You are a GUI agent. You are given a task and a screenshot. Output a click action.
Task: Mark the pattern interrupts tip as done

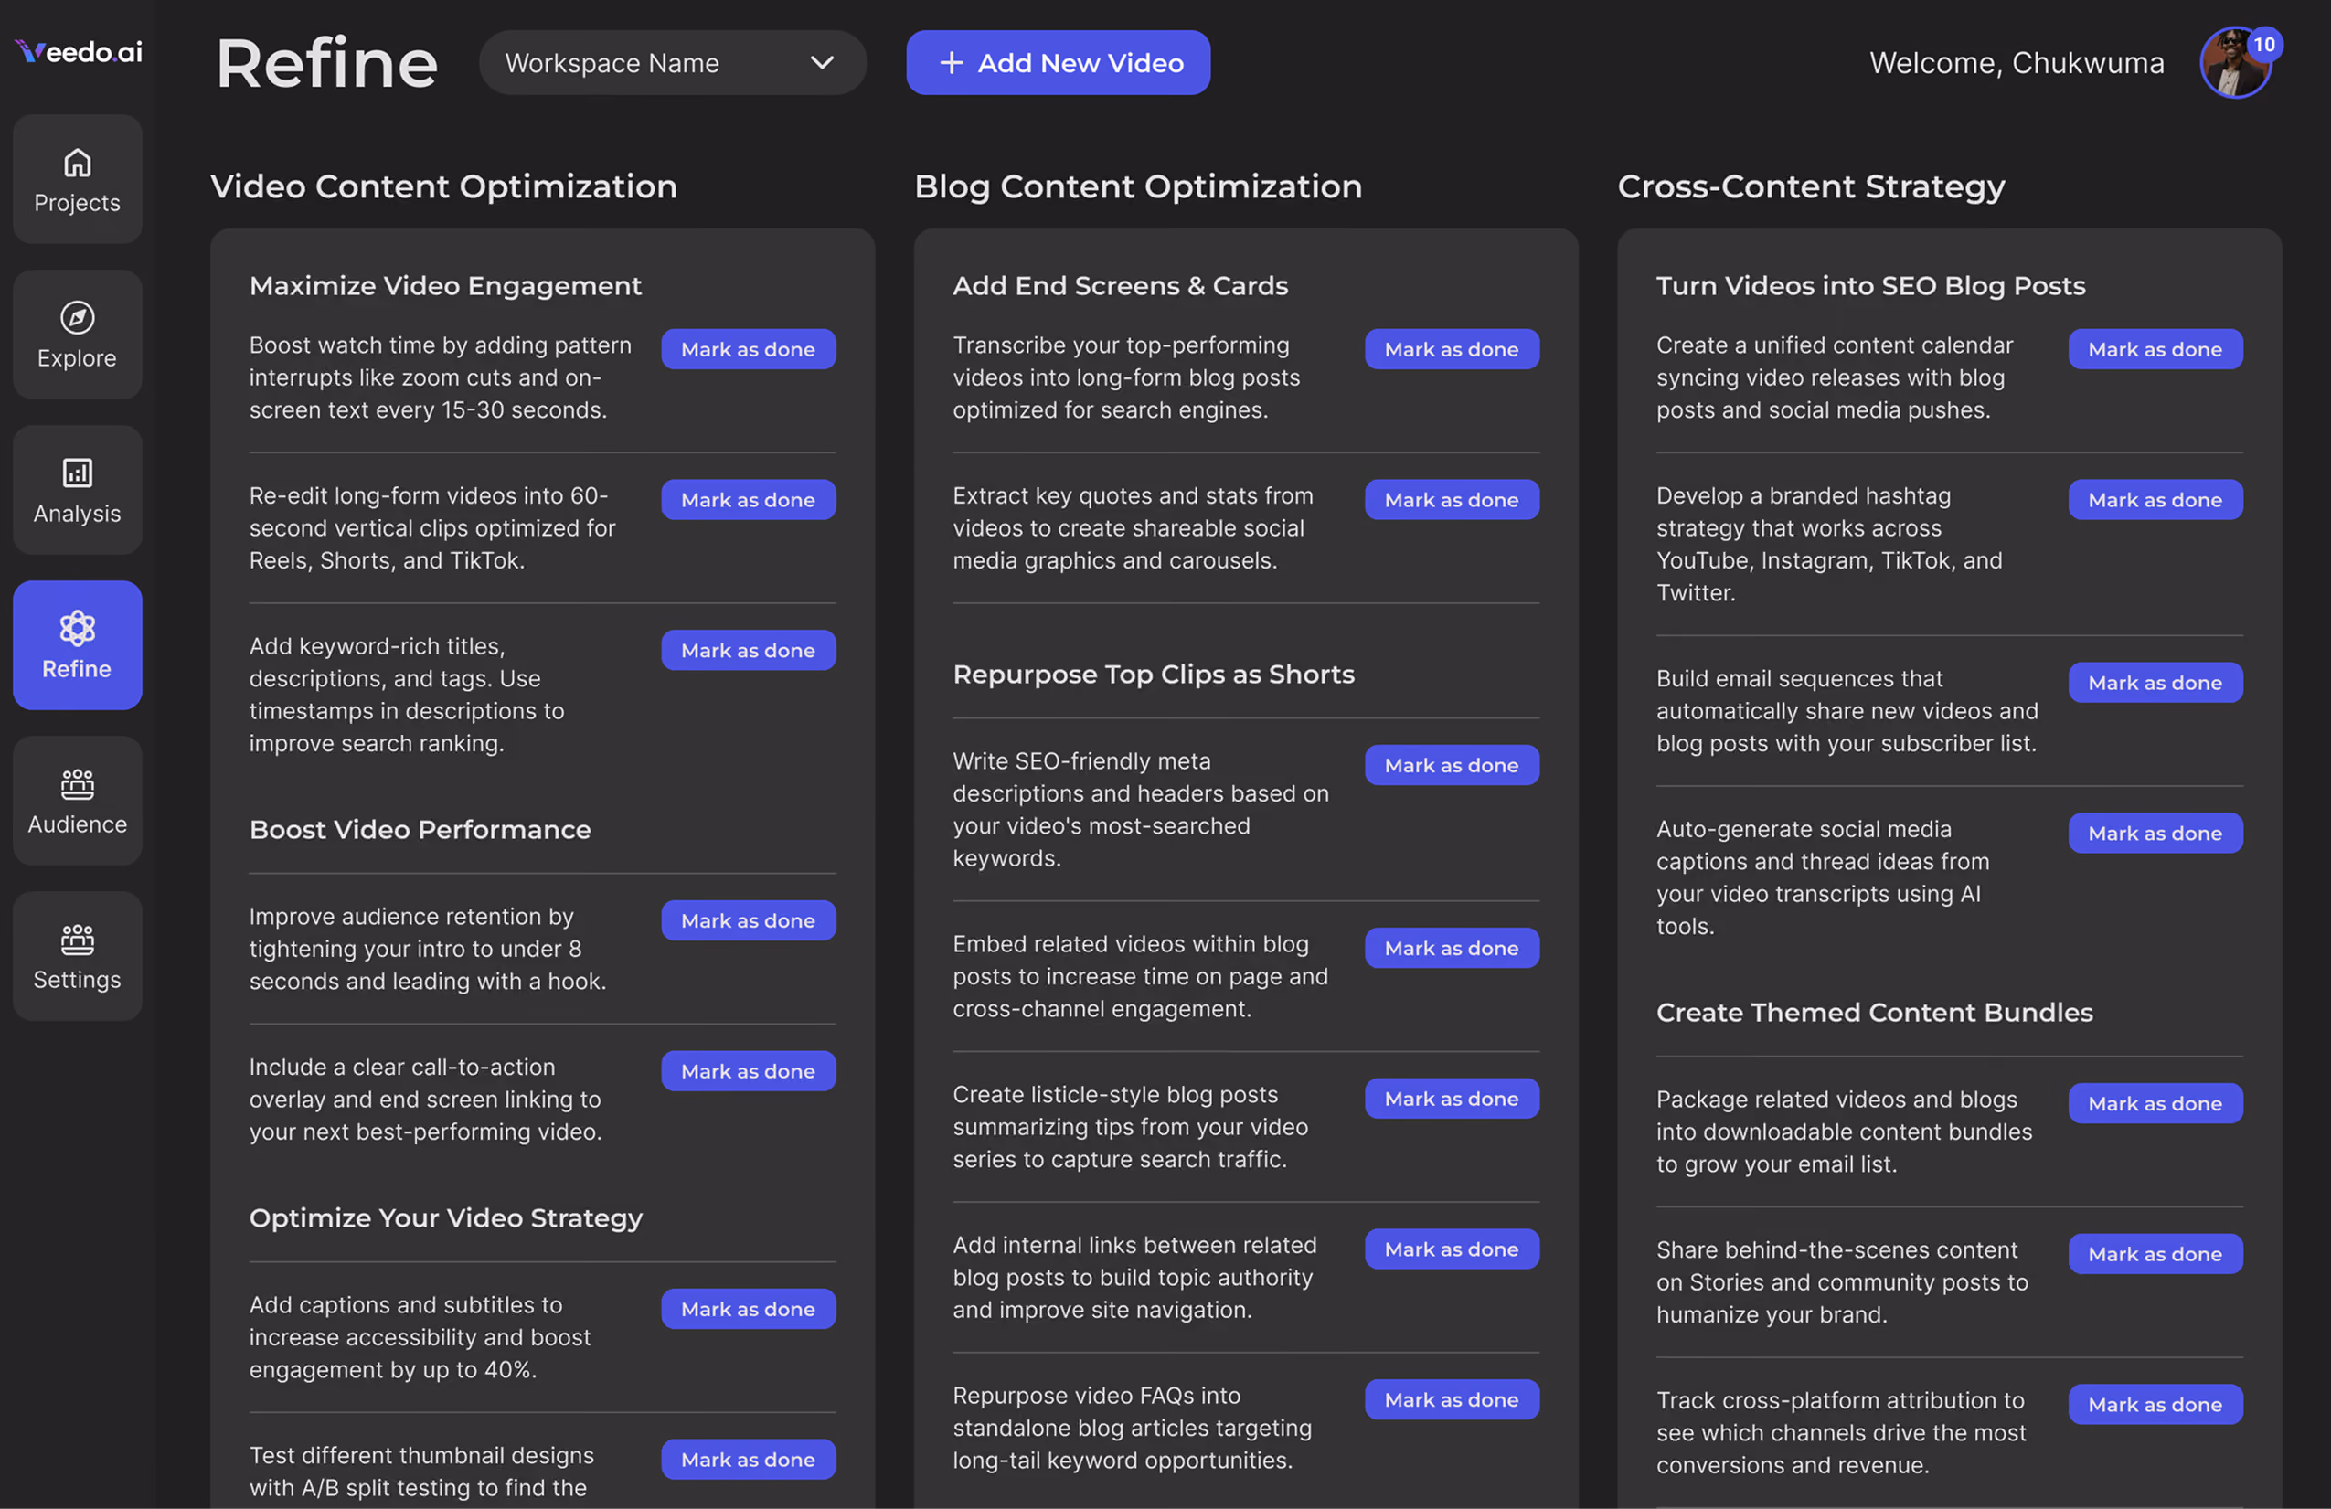pos(748,349)
